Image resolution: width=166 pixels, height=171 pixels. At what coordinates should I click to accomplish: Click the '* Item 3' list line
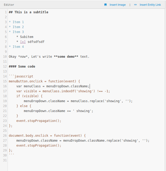tap(16, 32)
